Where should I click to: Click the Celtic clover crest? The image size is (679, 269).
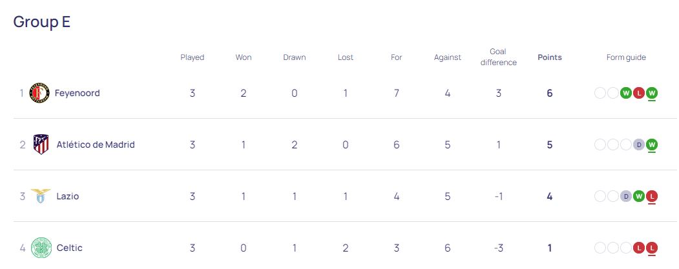(x=41, y=248)
